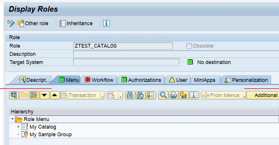Image resolution: width=279 pixels, height=145 pixels.
Task: Click the green Authorizations status square
Action: pos(124,80)
